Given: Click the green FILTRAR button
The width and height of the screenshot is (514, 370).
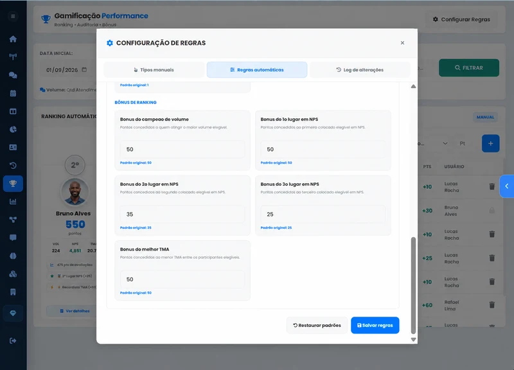Looking at the screenshot, I should [469, 68].
